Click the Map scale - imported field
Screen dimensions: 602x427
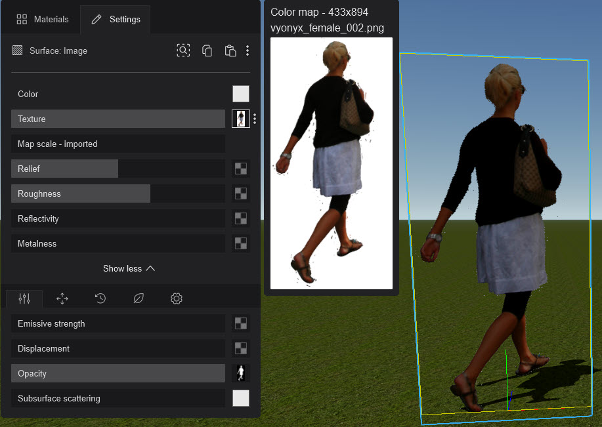(x=118, y=144)
